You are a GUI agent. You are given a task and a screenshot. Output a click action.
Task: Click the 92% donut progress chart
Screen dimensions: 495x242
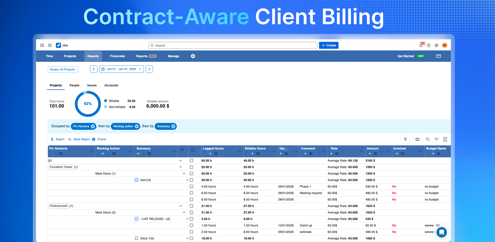[88, 104]
